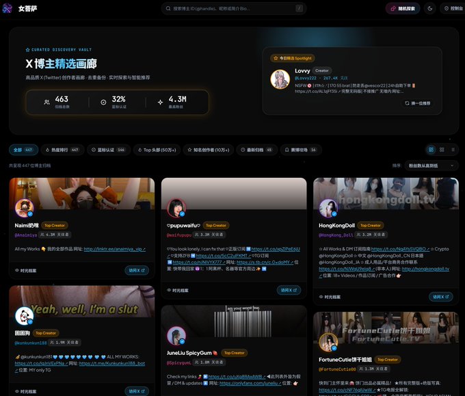Select the 全部 447 filter tab

(x=23, y=150)
